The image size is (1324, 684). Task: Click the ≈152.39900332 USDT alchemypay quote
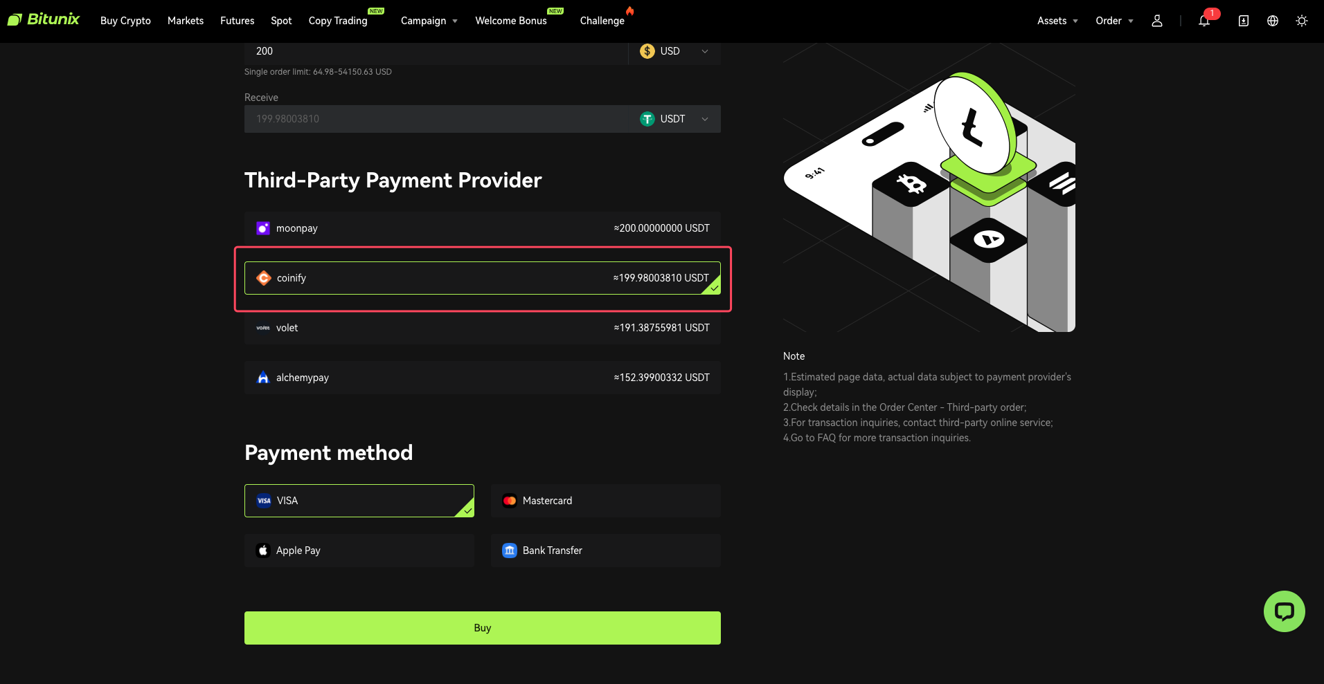(x=661, y=378)
